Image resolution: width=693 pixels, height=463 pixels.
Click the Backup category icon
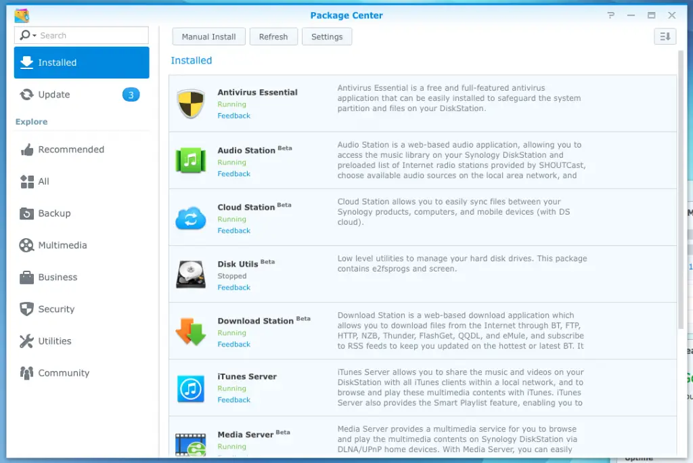pyautogui.click(x=26, y=214)
